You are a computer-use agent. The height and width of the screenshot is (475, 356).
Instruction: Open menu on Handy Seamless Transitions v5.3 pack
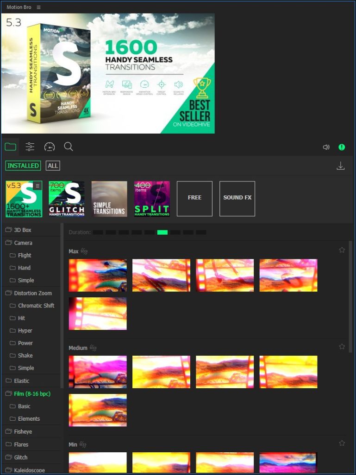tap(37, 186)
